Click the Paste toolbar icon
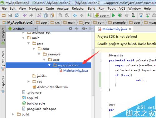The image size is (156, 118). (x=52, y=16)
